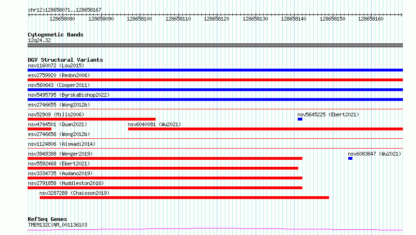Viewport: 416px width, 235px height.
Task: Click the blue nsv5495795 variant bar
Action: 215,100
